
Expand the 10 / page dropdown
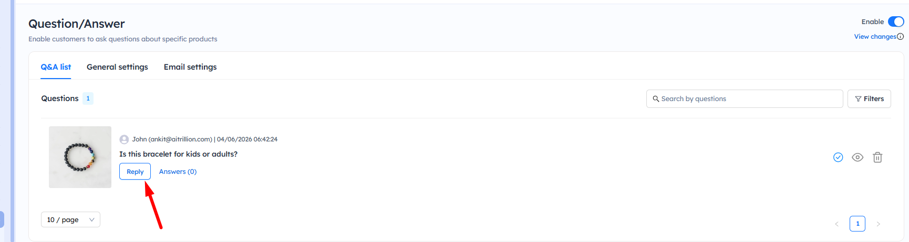(70, 219)
